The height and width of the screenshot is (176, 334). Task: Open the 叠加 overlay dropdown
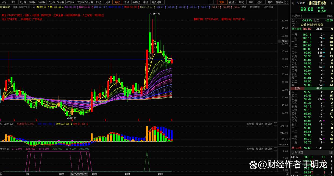(232, 2)
